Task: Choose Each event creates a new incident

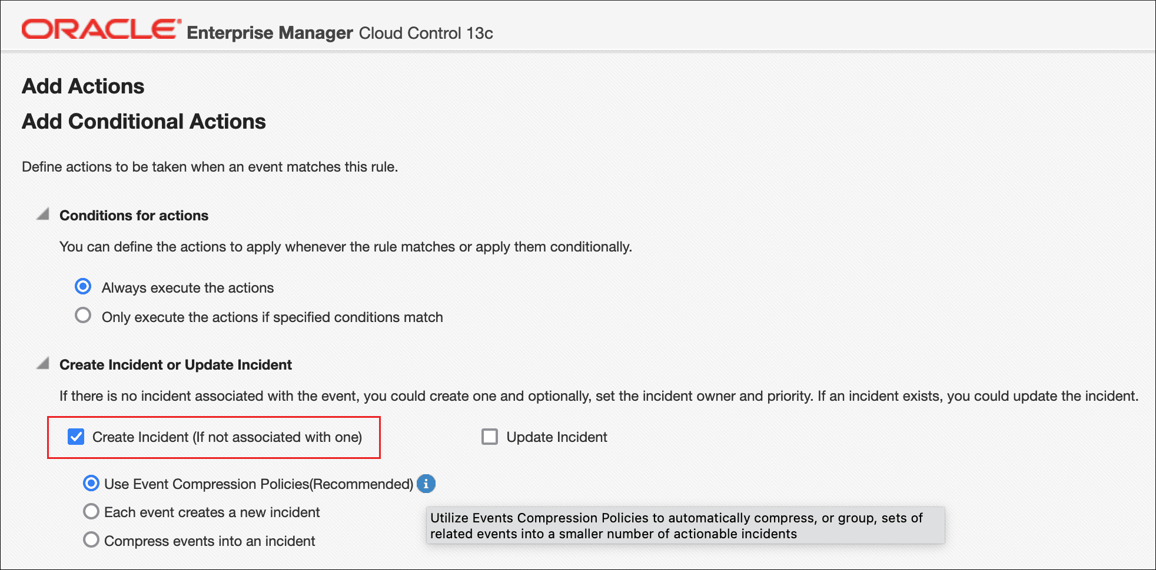Action: coord(91,512)
